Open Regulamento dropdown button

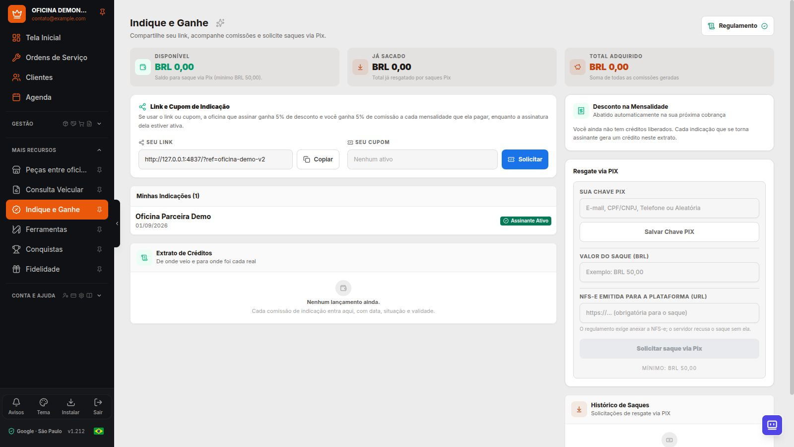[737, 26]
